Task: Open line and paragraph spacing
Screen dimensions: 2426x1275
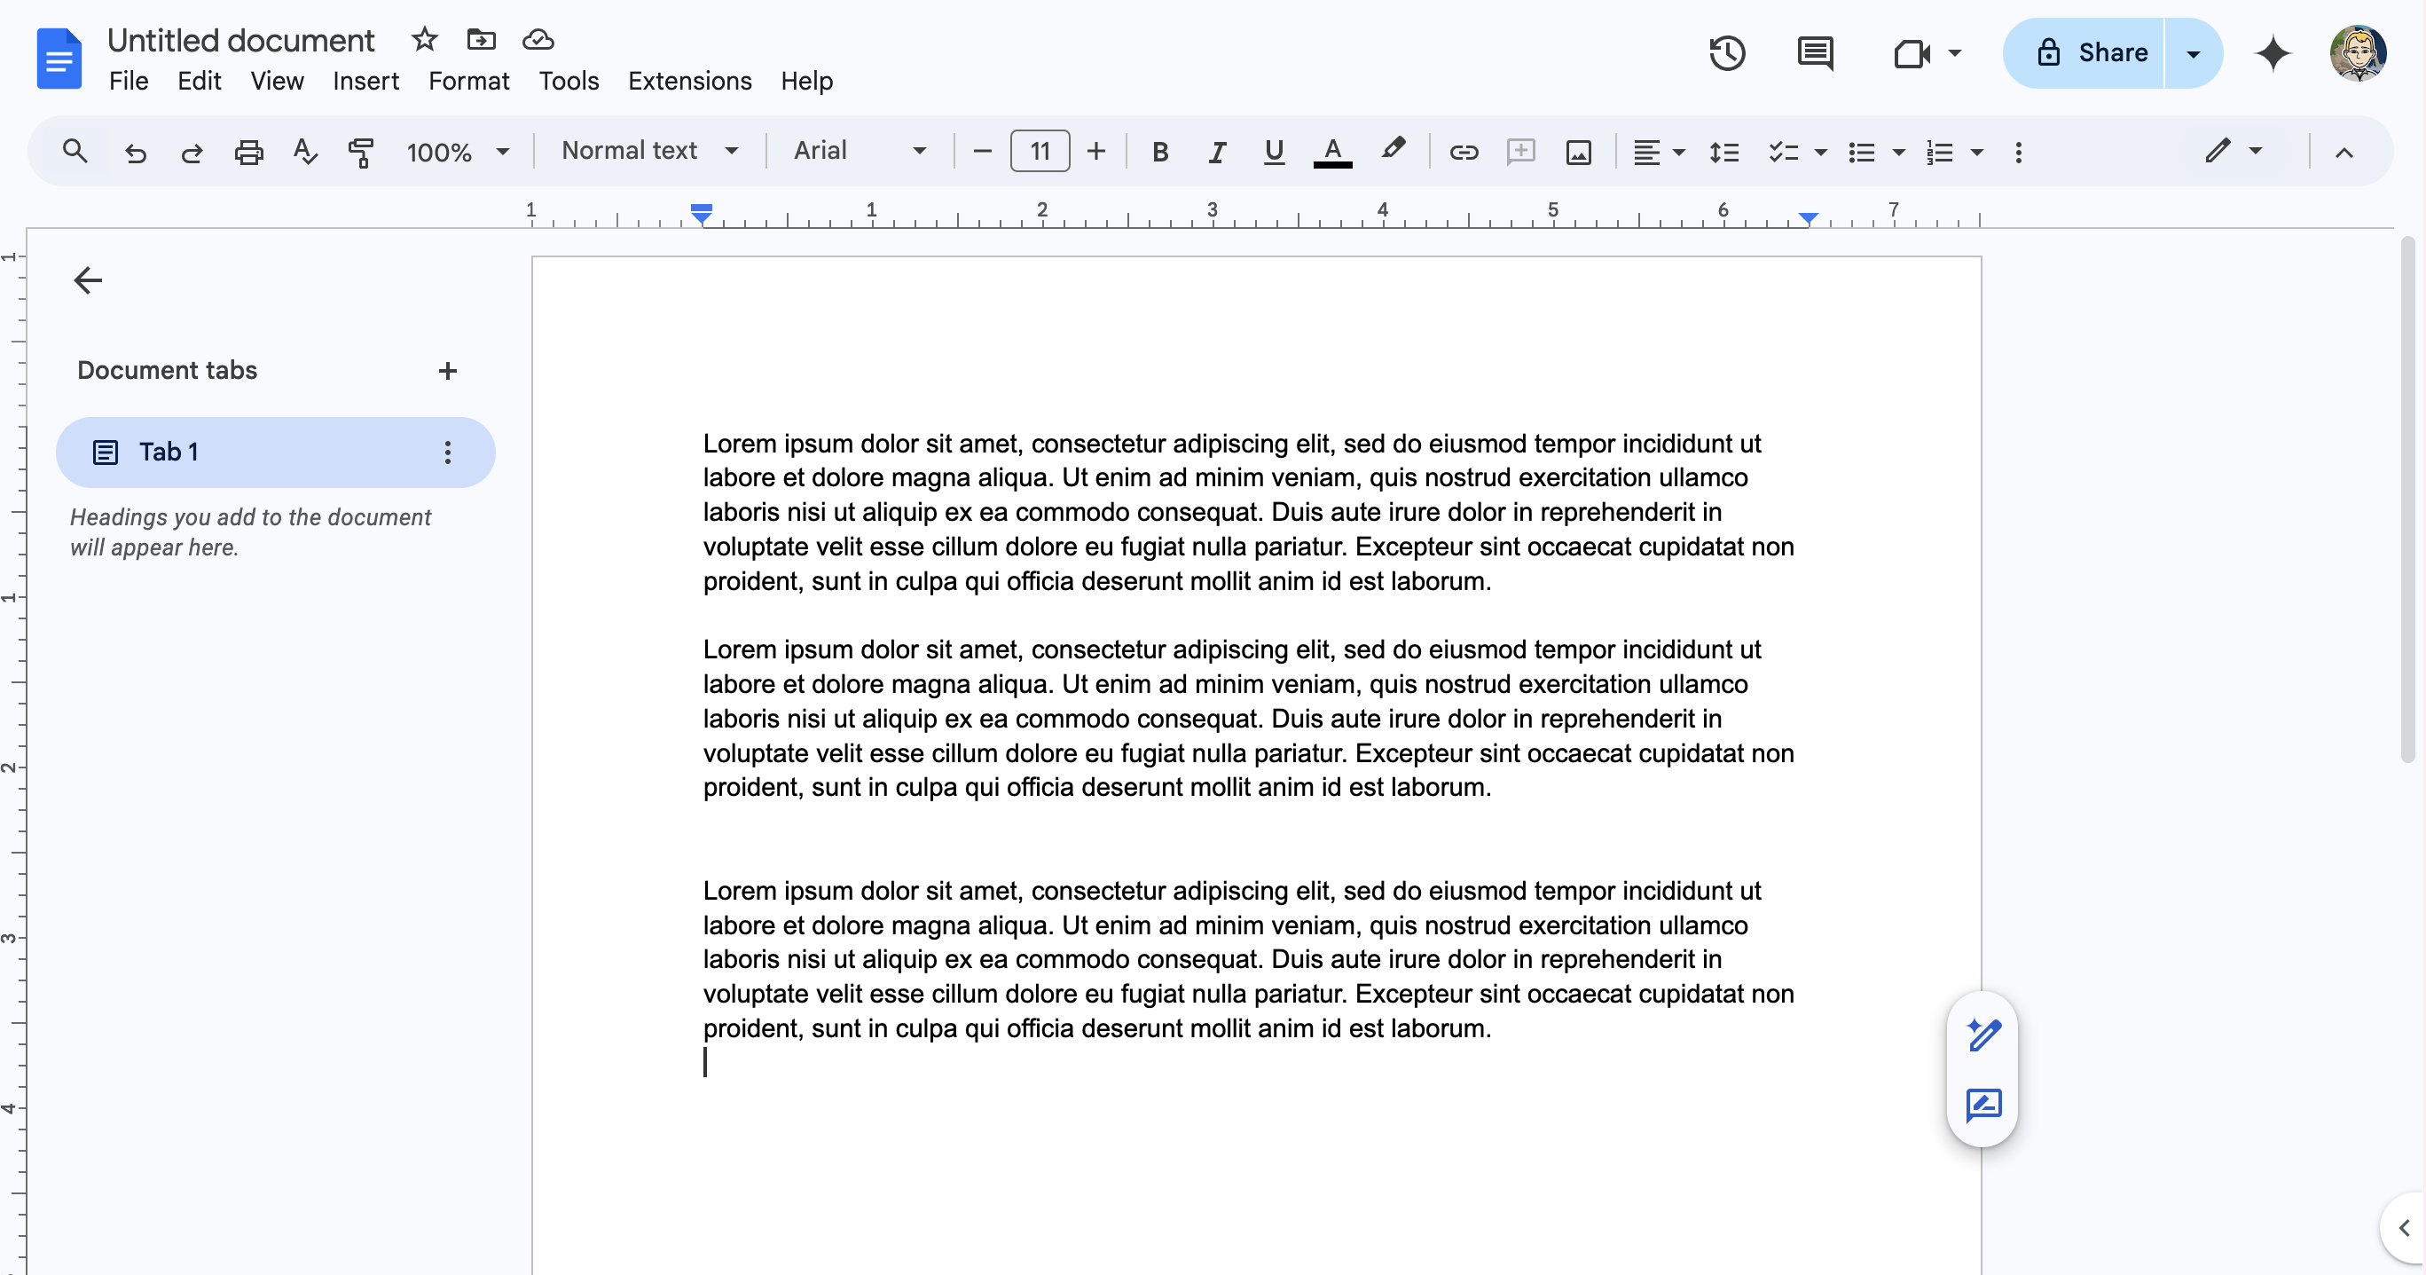Action: tap(1723, 152)
